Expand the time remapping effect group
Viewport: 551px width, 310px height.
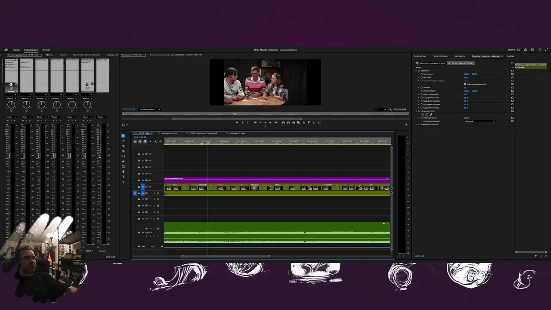(x=416, y=124)
